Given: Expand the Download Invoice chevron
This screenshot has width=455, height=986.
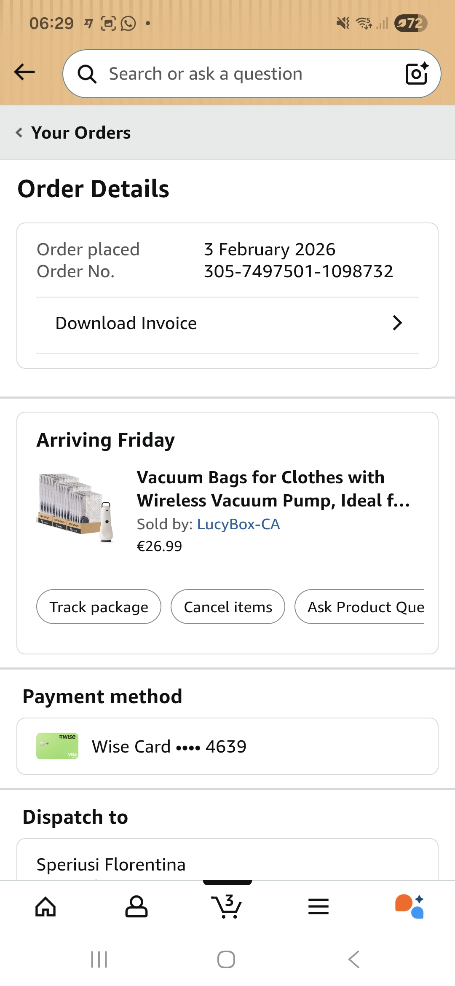Looking at the screenshot, I should pyautogui.click(x=397, y=323).
